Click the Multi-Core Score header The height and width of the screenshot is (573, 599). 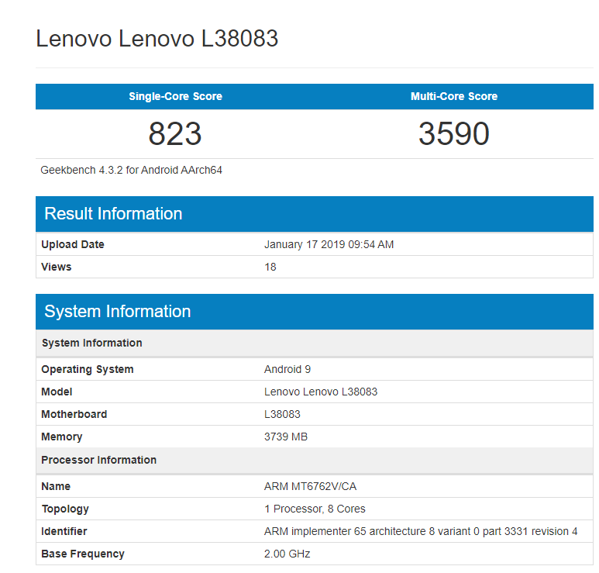pos(454,96)
